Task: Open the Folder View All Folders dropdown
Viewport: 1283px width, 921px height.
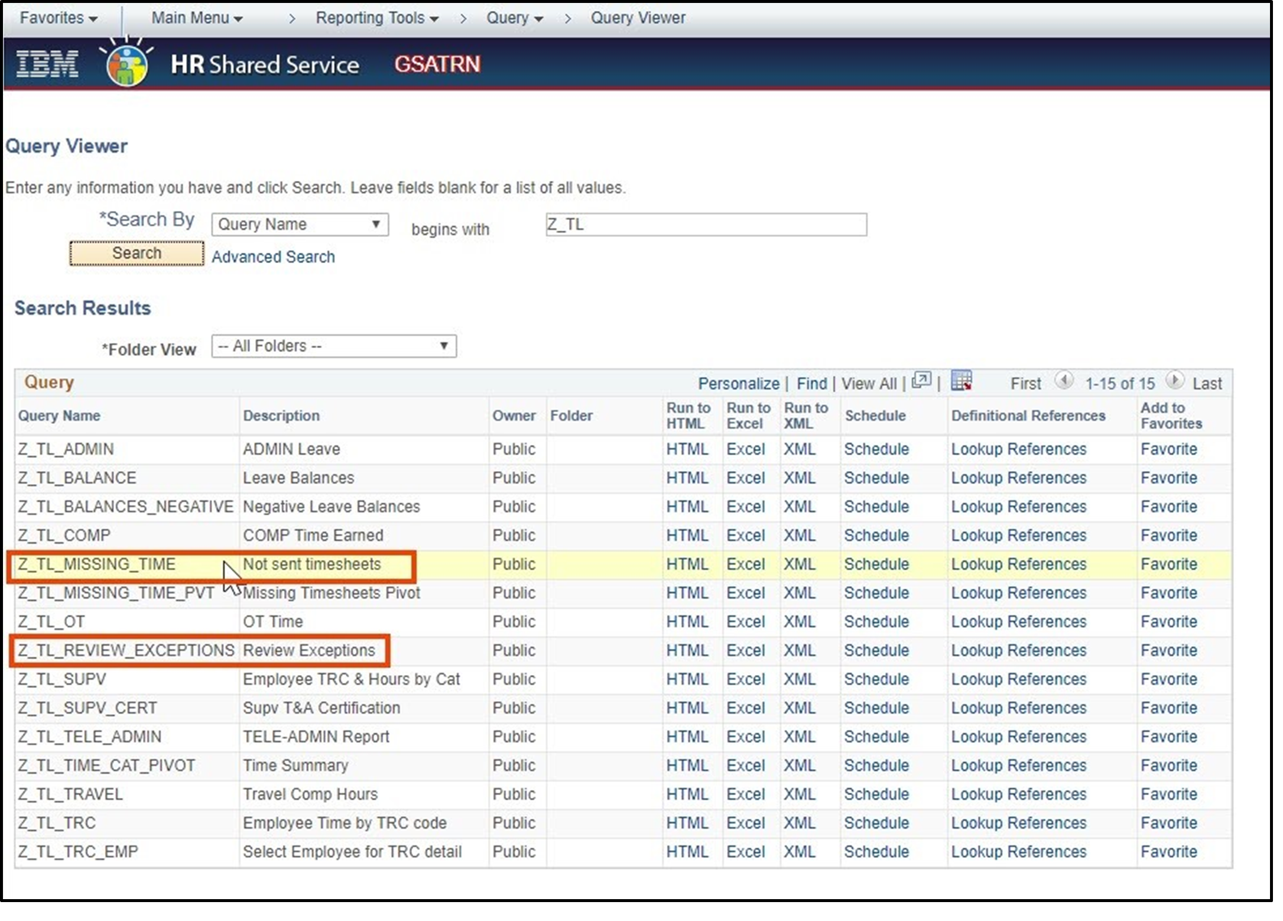Action: [x=333, y=346]
